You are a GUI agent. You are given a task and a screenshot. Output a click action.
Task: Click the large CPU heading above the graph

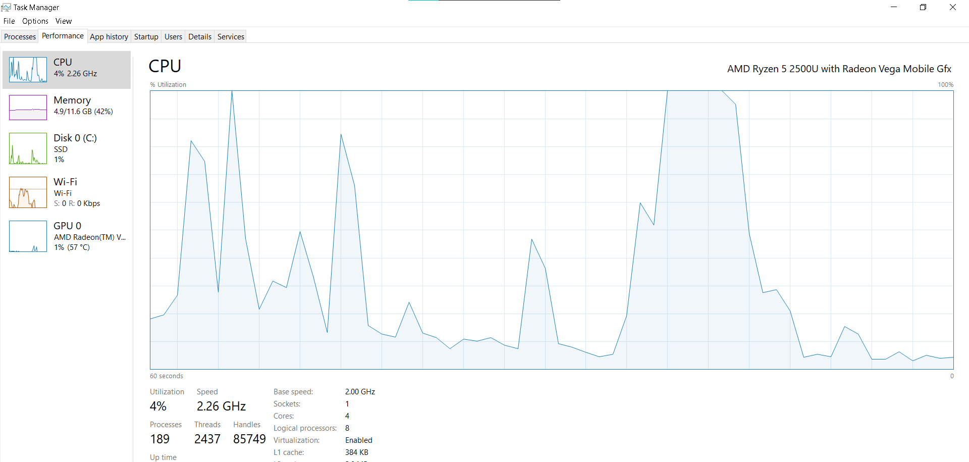pyautogui.click(x=165, y=66)
